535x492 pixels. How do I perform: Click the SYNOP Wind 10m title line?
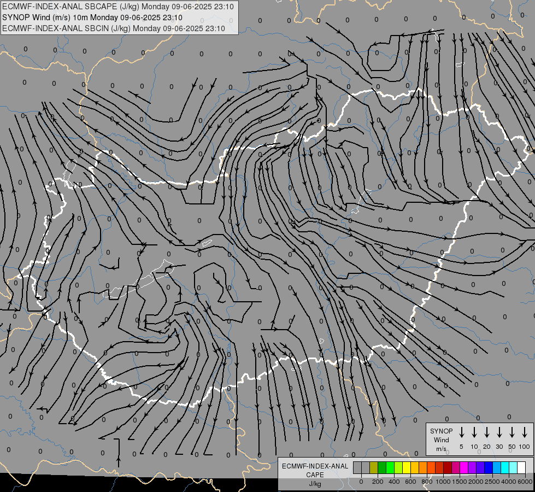tap(92, 17)
